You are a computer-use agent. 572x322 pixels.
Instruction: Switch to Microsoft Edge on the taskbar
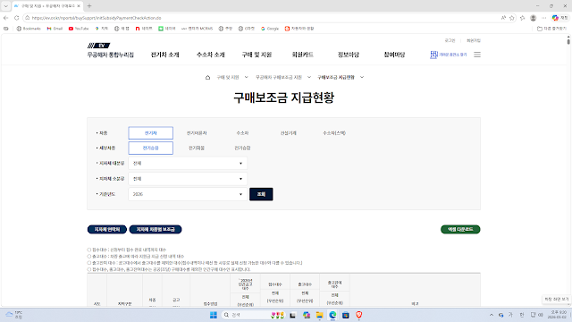pyautogui.click(x=332, y=315)
